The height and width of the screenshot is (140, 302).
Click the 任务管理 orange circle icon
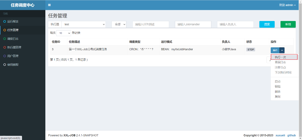coord(5,30)
